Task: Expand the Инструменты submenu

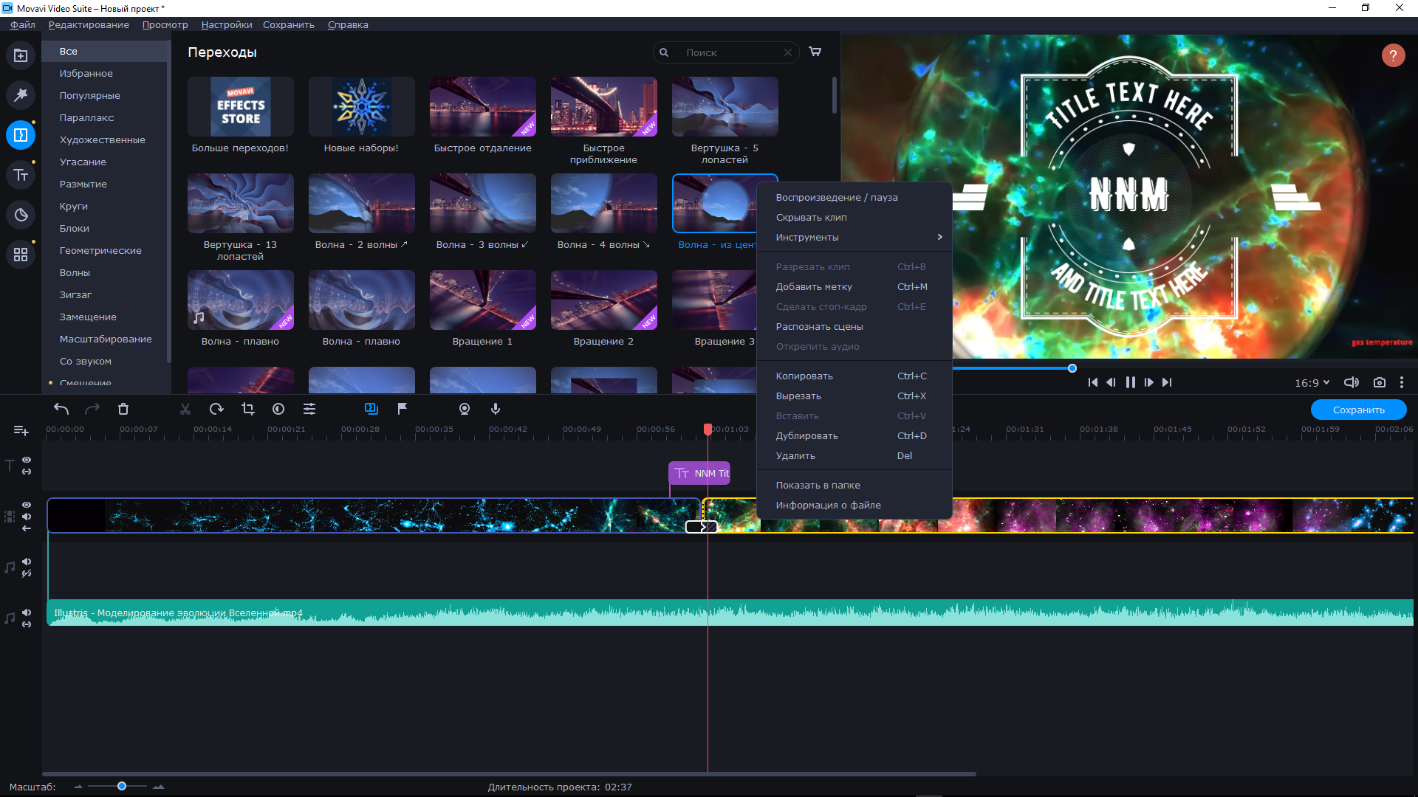Action: click(854, 237)
